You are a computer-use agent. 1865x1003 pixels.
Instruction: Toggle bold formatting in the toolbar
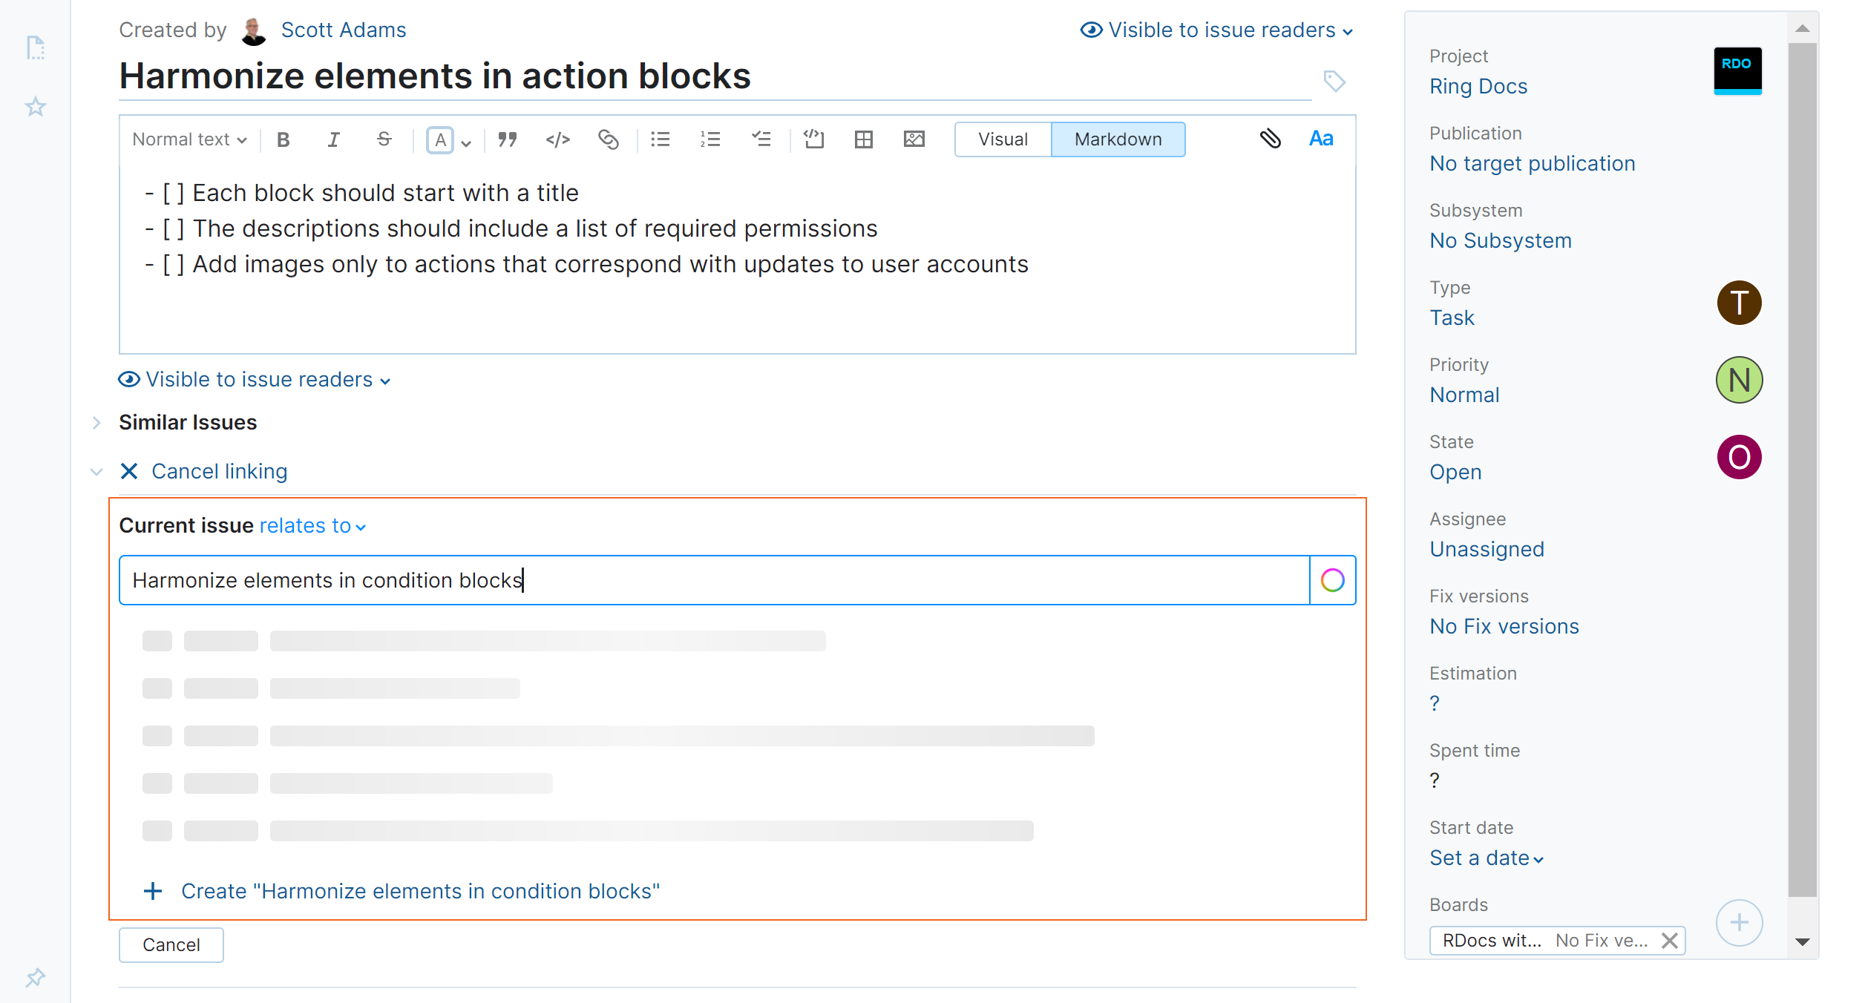(x=283, y=139)
